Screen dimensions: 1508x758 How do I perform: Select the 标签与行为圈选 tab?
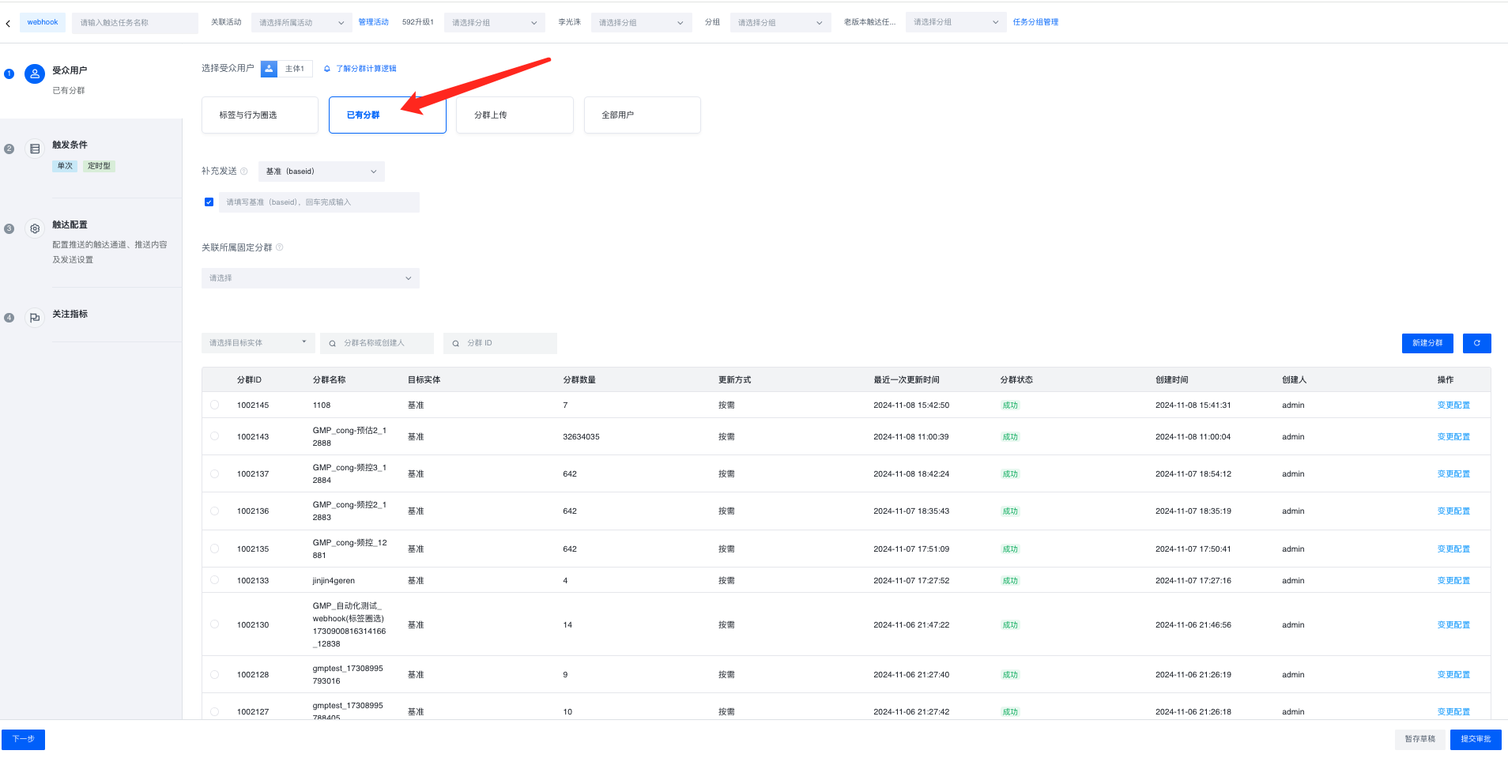pyautogui.click(x=260, y=115)
